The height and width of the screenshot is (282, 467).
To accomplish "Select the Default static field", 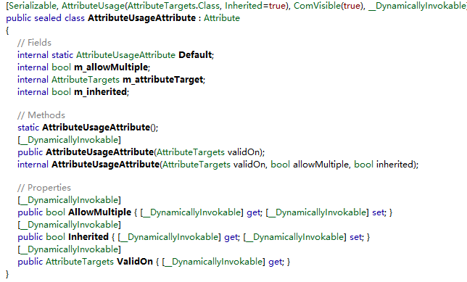I will 195,55.
